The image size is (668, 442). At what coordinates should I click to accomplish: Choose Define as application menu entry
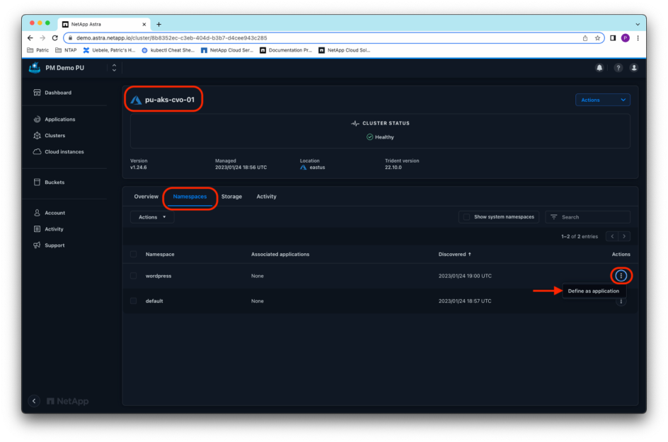click(x=593, y=291)
